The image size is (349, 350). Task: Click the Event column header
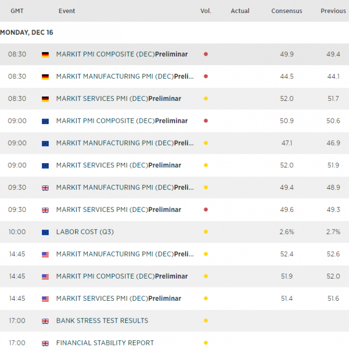tap(67, 11)
